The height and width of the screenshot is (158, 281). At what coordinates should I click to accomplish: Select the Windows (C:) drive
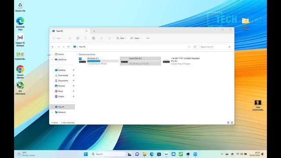click(x=98, y=61)
